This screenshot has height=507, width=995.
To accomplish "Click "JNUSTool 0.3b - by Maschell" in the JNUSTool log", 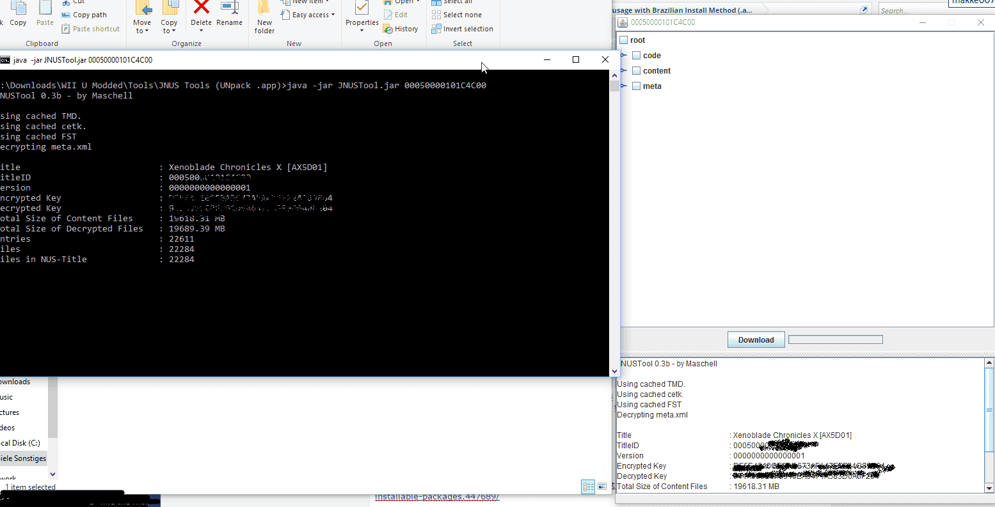I will [x=667, y=364].
